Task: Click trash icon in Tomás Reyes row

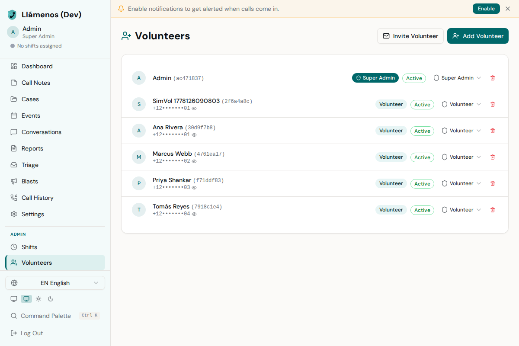Action: tap(492, 210)
